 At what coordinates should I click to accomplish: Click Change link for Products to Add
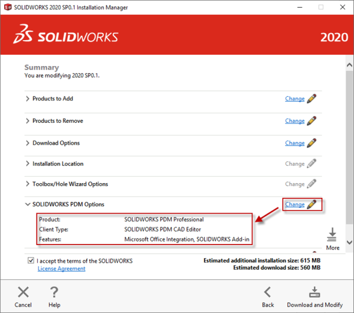coord(294,99)
